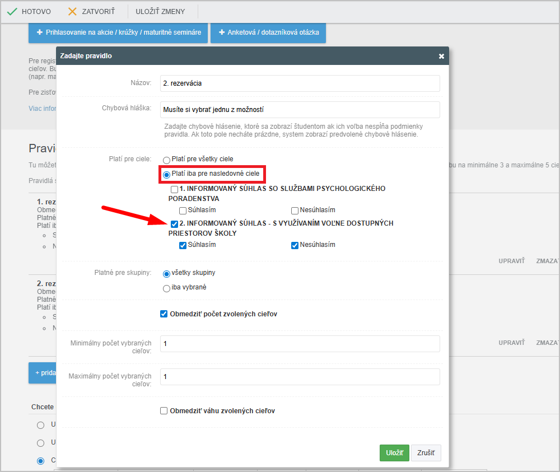This screenshot has width=560, height=472.
Task: Select 'Platí iba pre nasledovné ciele' option
Action: point(166,175)
